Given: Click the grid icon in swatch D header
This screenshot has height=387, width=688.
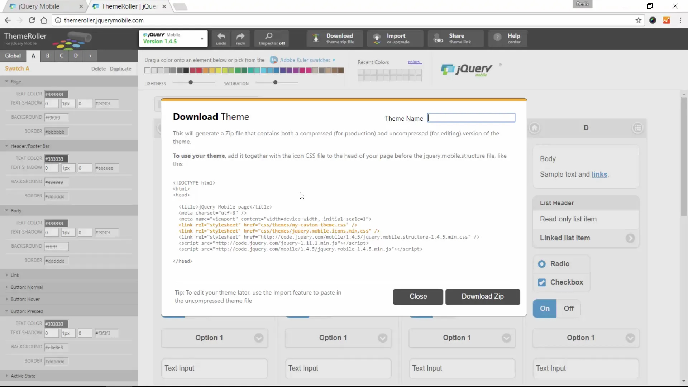Looking at the screenshot, I should click(x=637, y=128).
